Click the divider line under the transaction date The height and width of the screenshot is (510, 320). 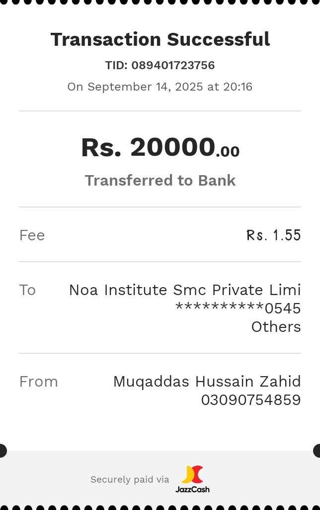point(160,111)
